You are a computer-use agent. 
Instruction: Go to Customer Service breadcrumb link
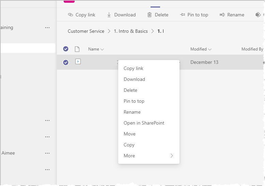pyautogui.click(x=86, y=31)
